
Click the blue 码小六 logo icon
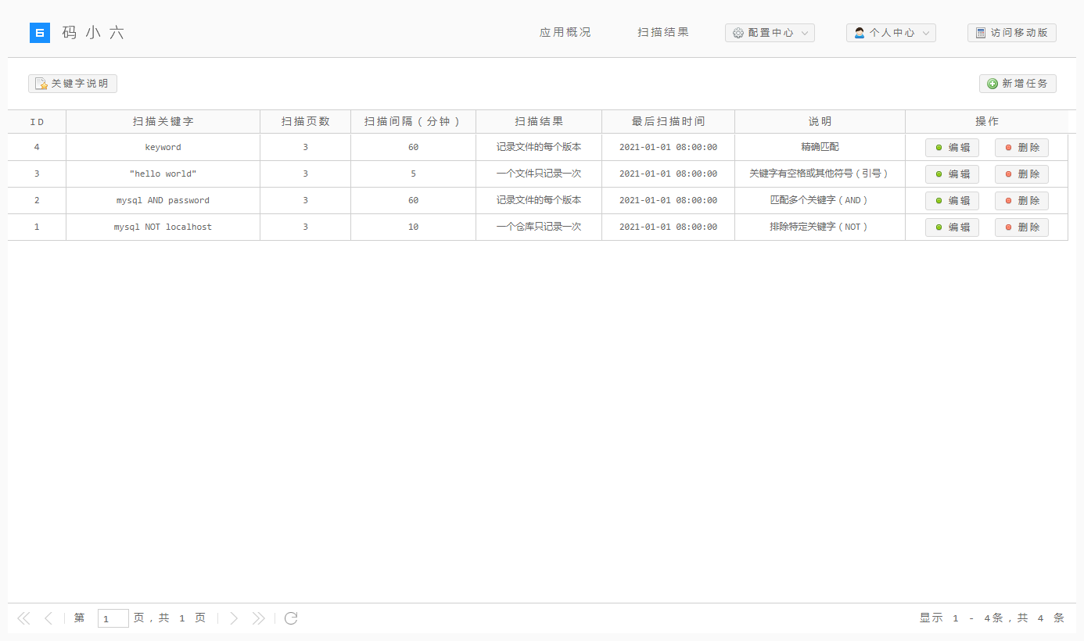[x=40, y=33]
